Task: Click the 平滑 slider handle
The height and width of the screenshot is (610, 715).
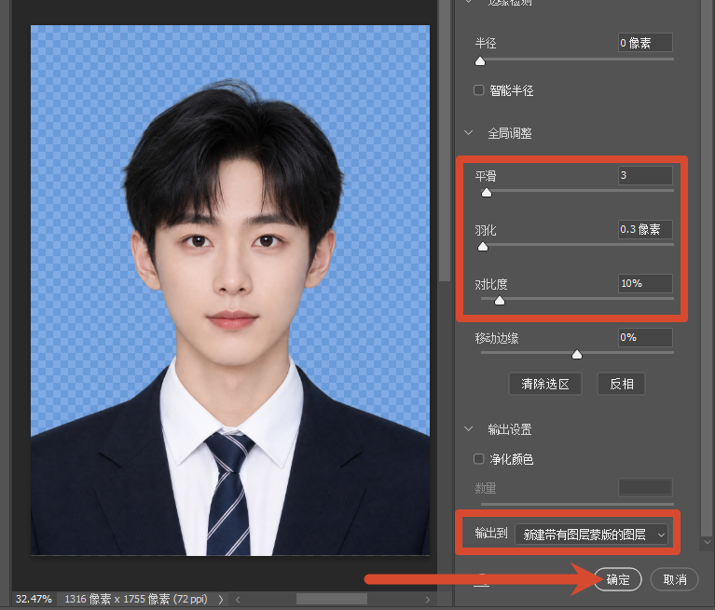Action: point(487,192)
